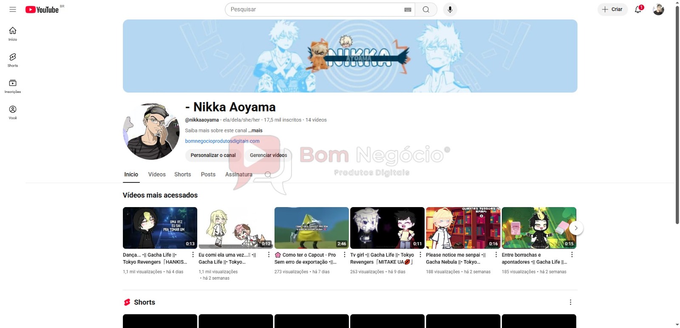Open the hamburger guide menu
Screen dimensions: 680x328
tap(13, 9)
